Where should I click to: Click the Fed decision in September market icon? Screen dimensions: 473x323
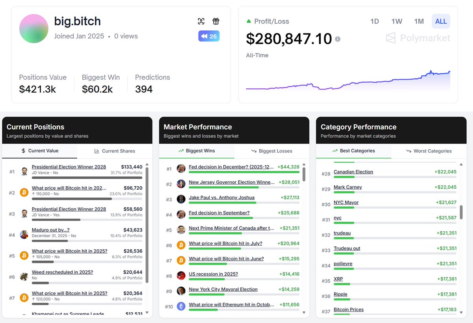coord(181,215)
